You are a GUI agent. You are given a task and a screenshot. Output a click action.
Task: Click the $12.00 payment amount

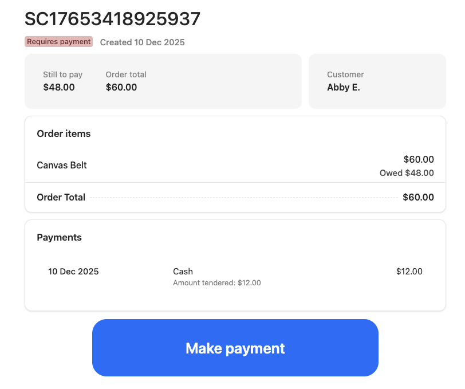409,271
